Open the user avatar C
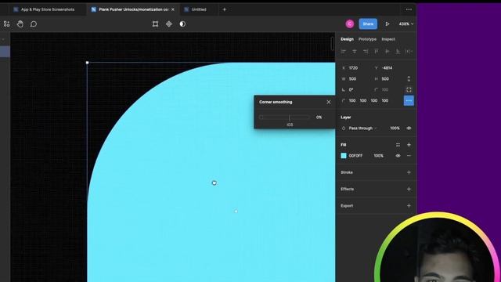Viewport: 501px width, 282px height. (350, 24)
